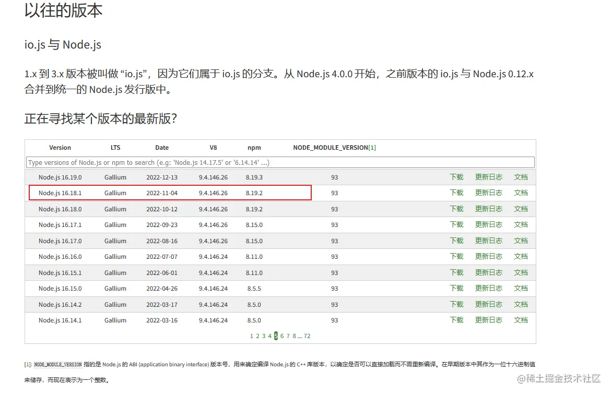612x395 pixels.
Task: Open changelog for Node.js 16.15.1
Action: 488,272
